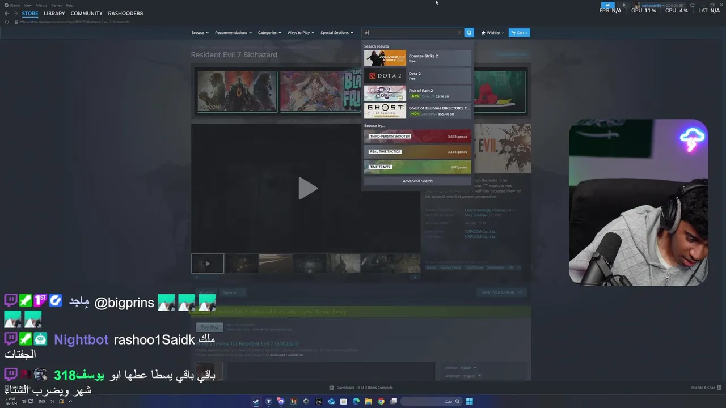This screenshot has height=408, width=726.
Task: Browse the Real Time Tactics tag
Action: 417,152
